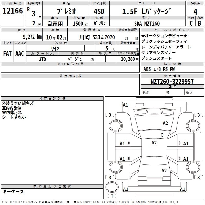Viewport: 205px width, 205px height.
Task: Select exterior color ワイン
Action: pos(55,49)
